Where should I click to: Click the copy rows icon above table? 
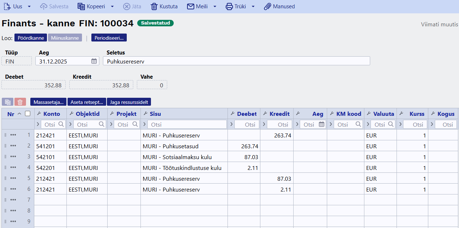coord(8,102)
